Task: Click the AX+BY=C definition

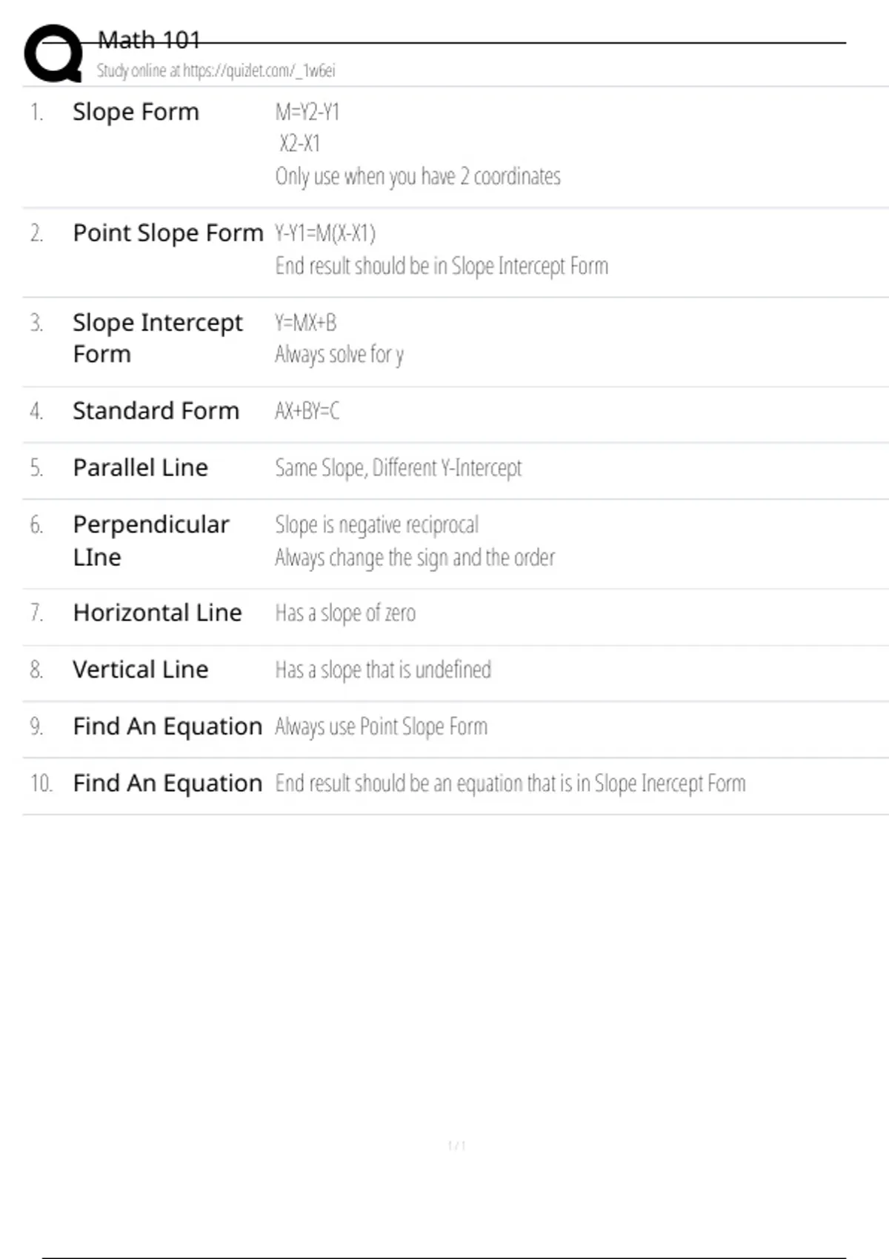Action: (x=307, y=411)
